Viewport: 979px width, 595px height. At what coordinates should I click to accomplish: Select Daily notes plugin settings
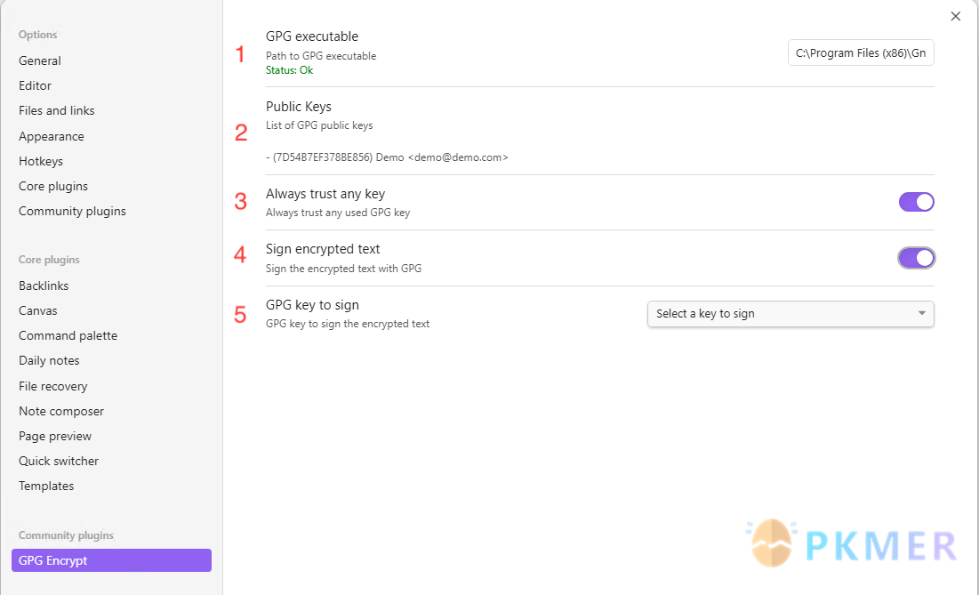(x=49, y=360)
